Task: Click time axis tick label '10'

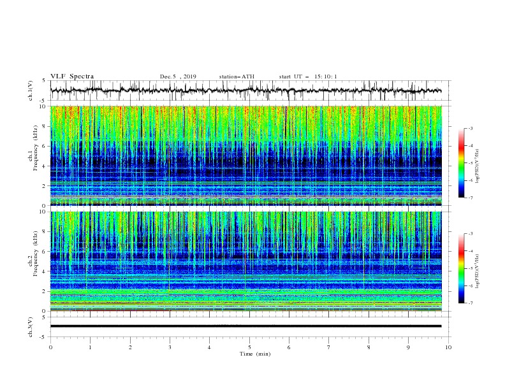Action: (x=448, y=347)
